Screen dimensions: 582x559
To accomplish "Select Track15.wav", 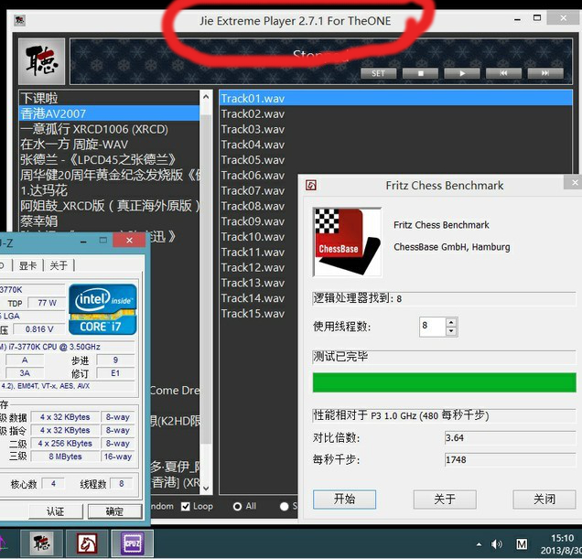I will tap(258, 314).
